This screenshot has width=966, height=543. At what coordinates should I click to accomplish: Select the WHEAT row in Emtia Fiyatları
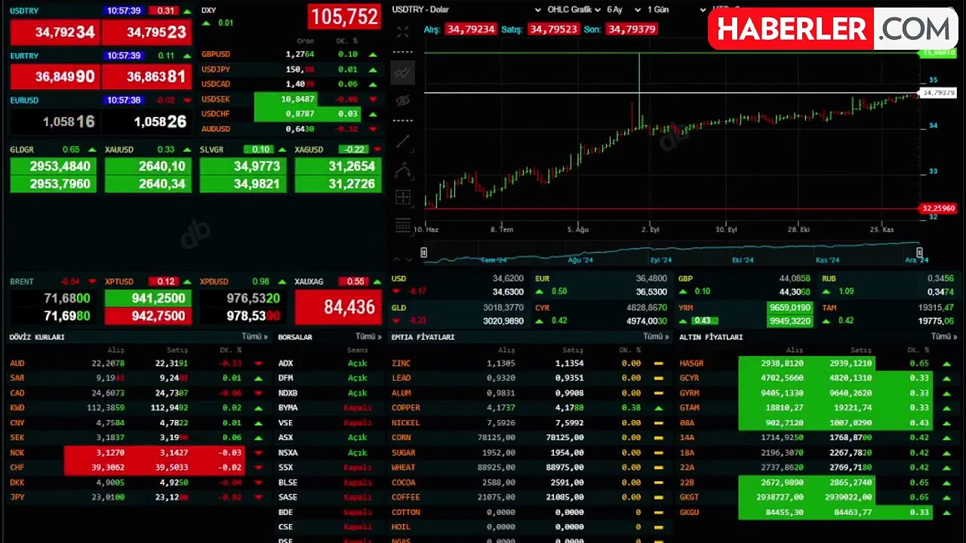(530, 468)
